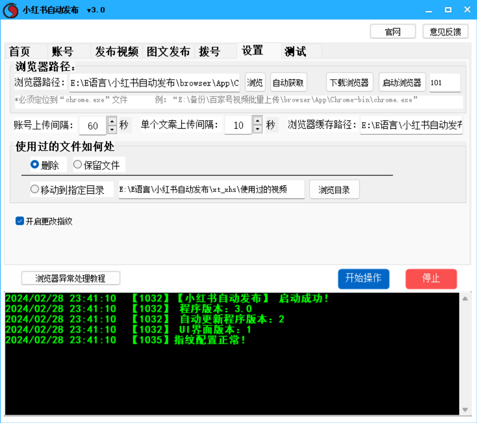Viewport: 477px width, 423px height.
Task: Click the 下载浏览器 button
Action: pyautogui.click(x=349, y=82)
